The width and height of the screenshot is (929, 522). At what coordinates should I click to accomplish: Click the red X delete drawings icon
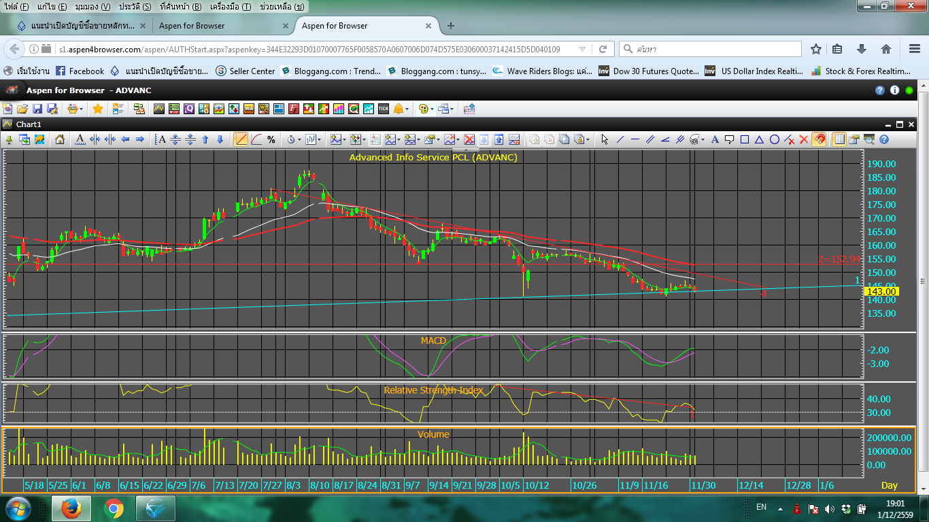(804, 139)
